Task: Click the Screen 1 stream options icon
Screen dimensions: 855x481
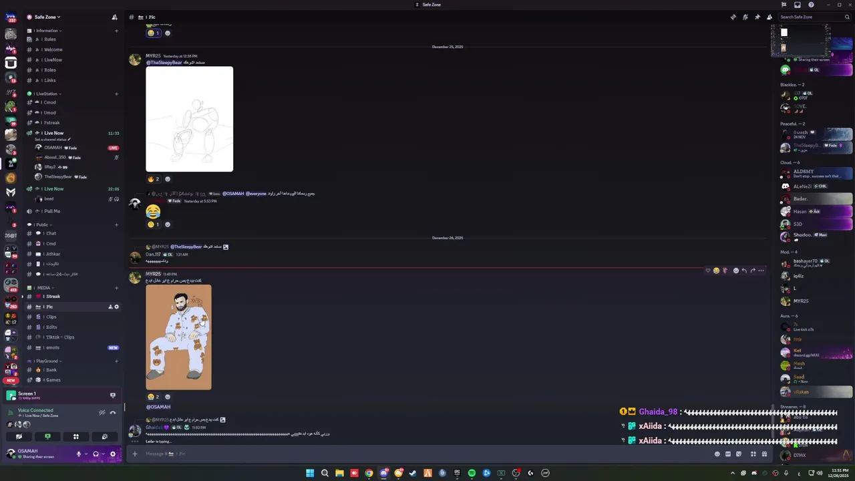Action: coord(113,395)
